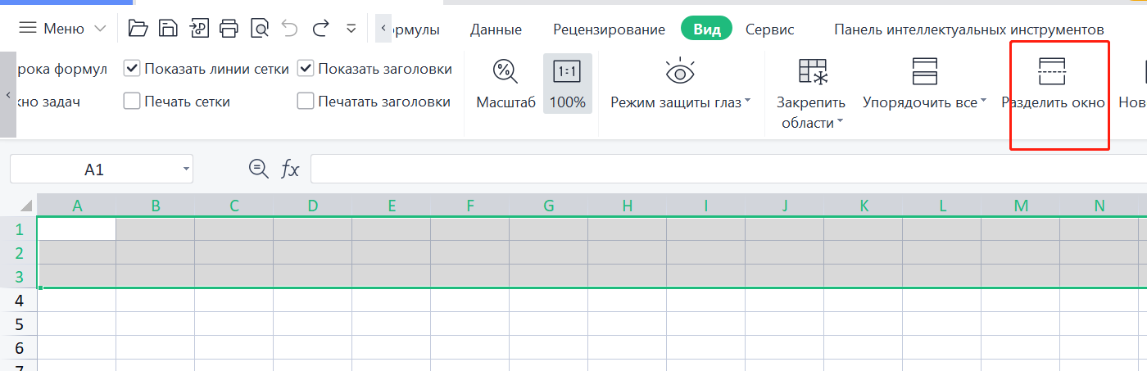
Task: Toggle Показать линии сетки checkbox
Action: coord(132,70)
